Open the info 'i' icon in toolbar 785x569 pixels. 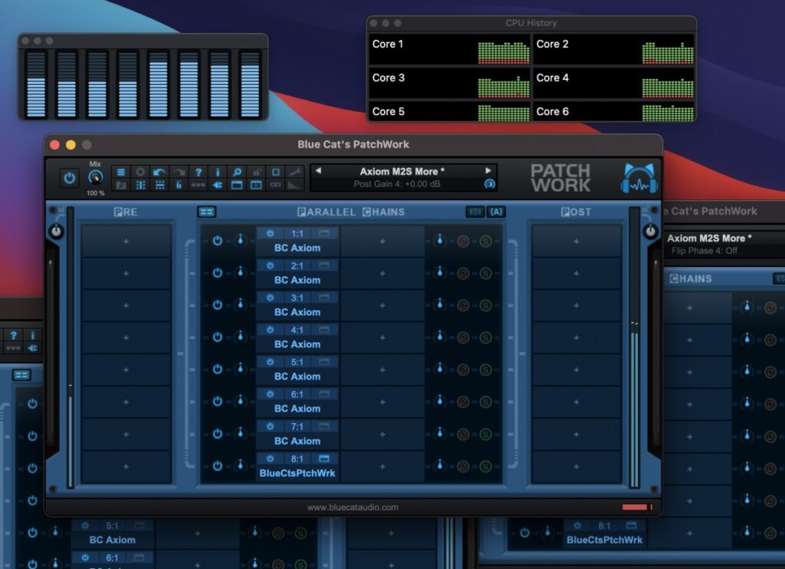click(x=217, y=172)
